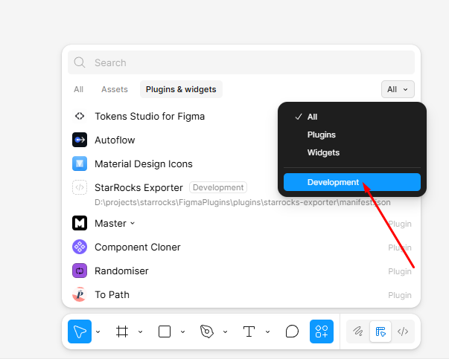Image resolution: width=449 pixels, height=359 pixels.
Task: Run the Randomiser plugin
Action: [x=121, y=271]
